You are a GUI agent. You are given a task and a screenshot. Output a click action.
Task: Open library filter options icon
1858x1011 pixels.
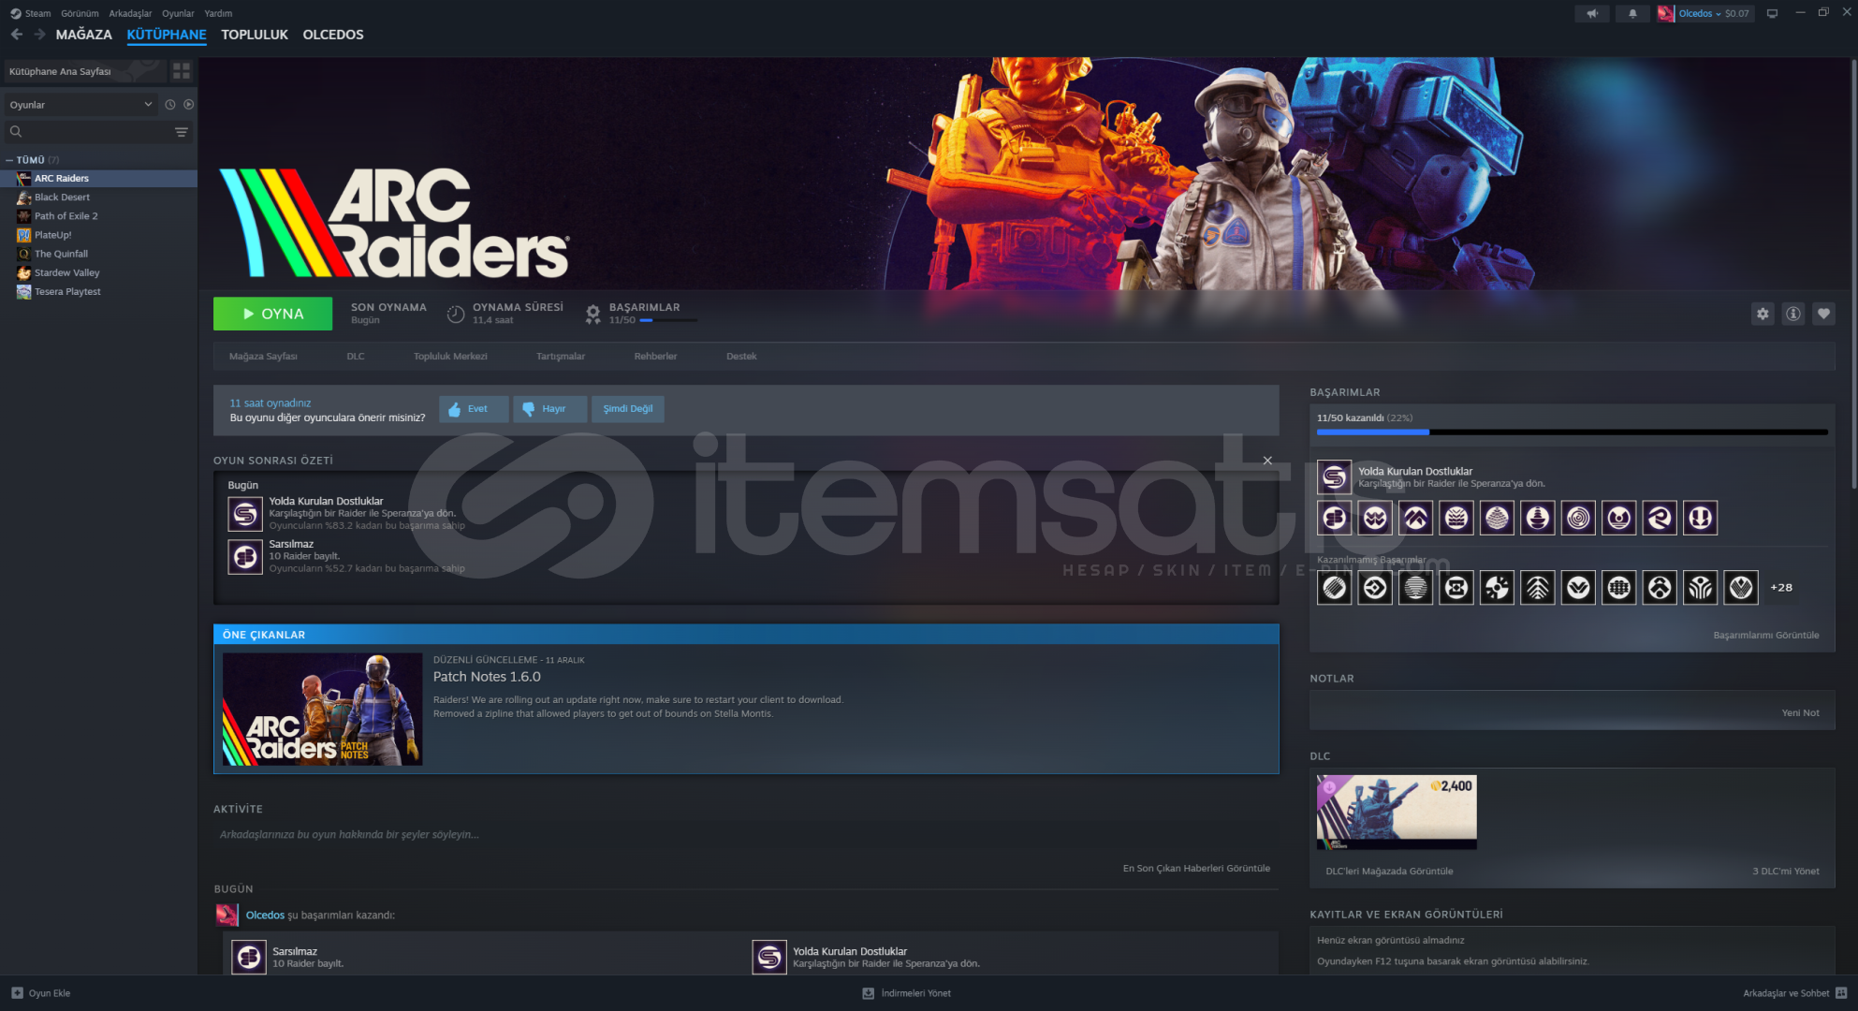pos(182,132)
